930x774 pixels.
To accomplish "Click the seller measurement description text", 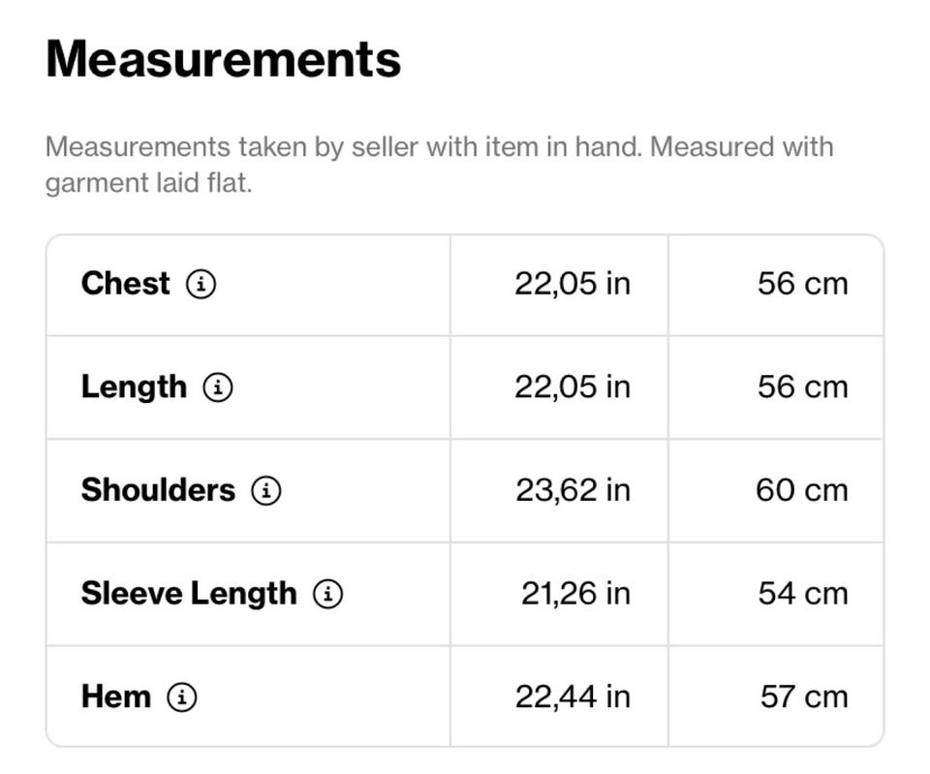I will tap(439, 165).
